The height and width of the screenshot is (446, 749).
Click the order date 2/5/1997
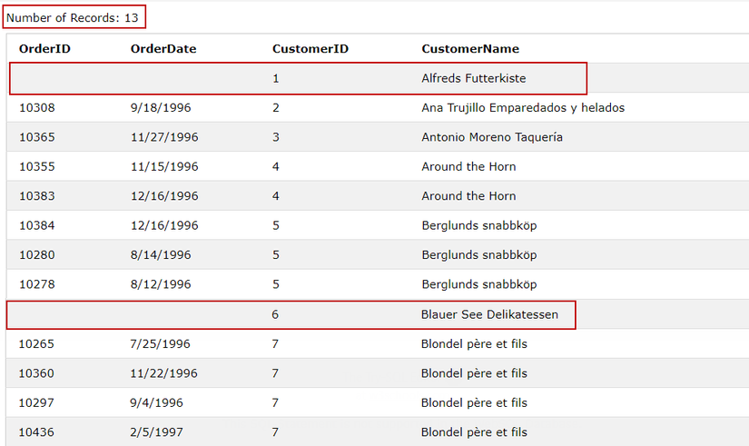(157, 432)
